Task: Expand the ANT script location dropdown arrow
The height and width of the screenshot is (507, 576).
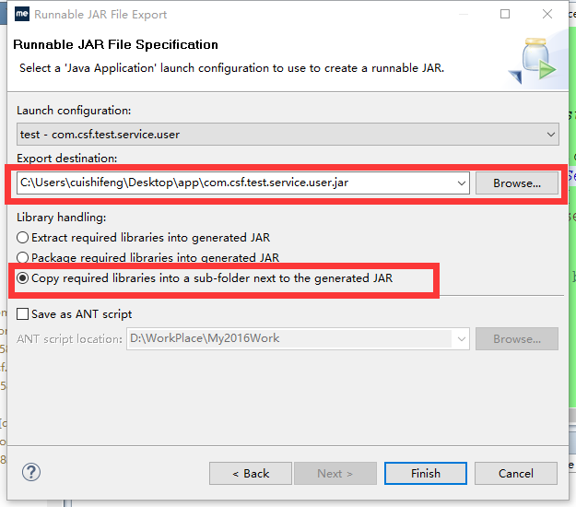Action: tap(462, 338)
